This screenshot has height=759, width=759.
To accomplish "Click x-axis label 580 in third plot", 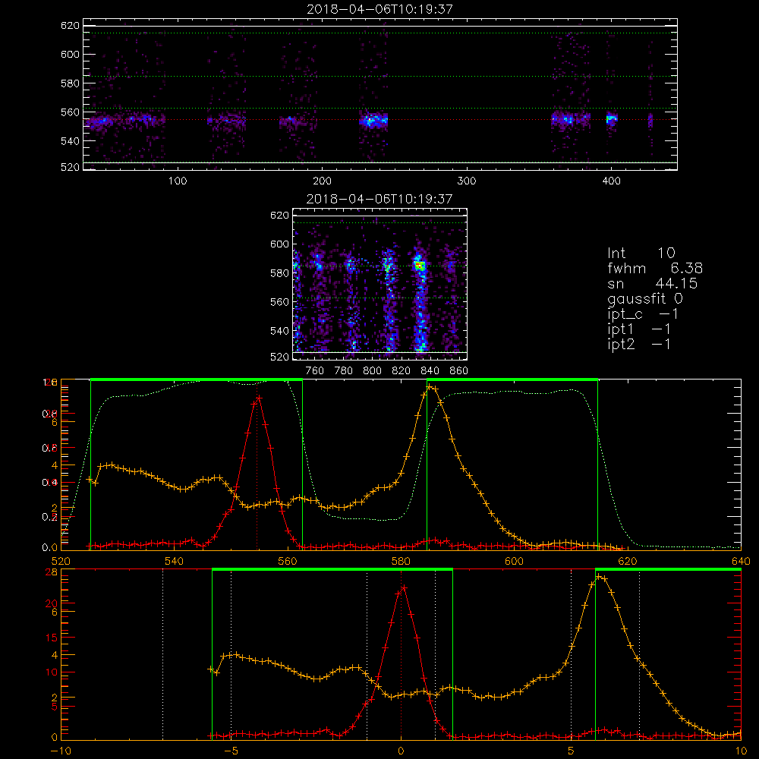I will [x=401, y=561].
